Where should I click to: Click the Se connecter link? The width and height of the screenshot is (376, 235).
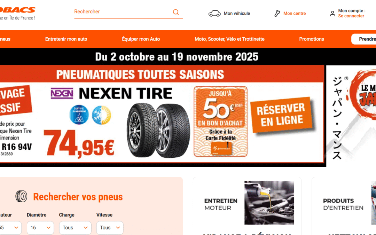[x=351, y=16]
